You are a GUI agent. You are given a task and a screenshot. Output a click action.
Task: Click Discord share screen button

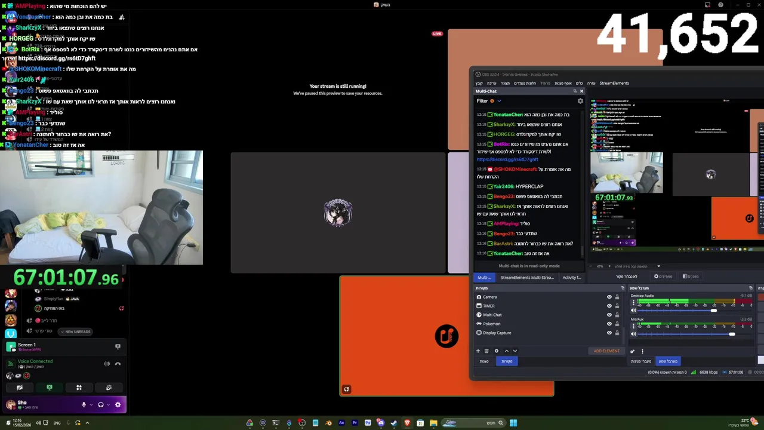pos(50,388)
